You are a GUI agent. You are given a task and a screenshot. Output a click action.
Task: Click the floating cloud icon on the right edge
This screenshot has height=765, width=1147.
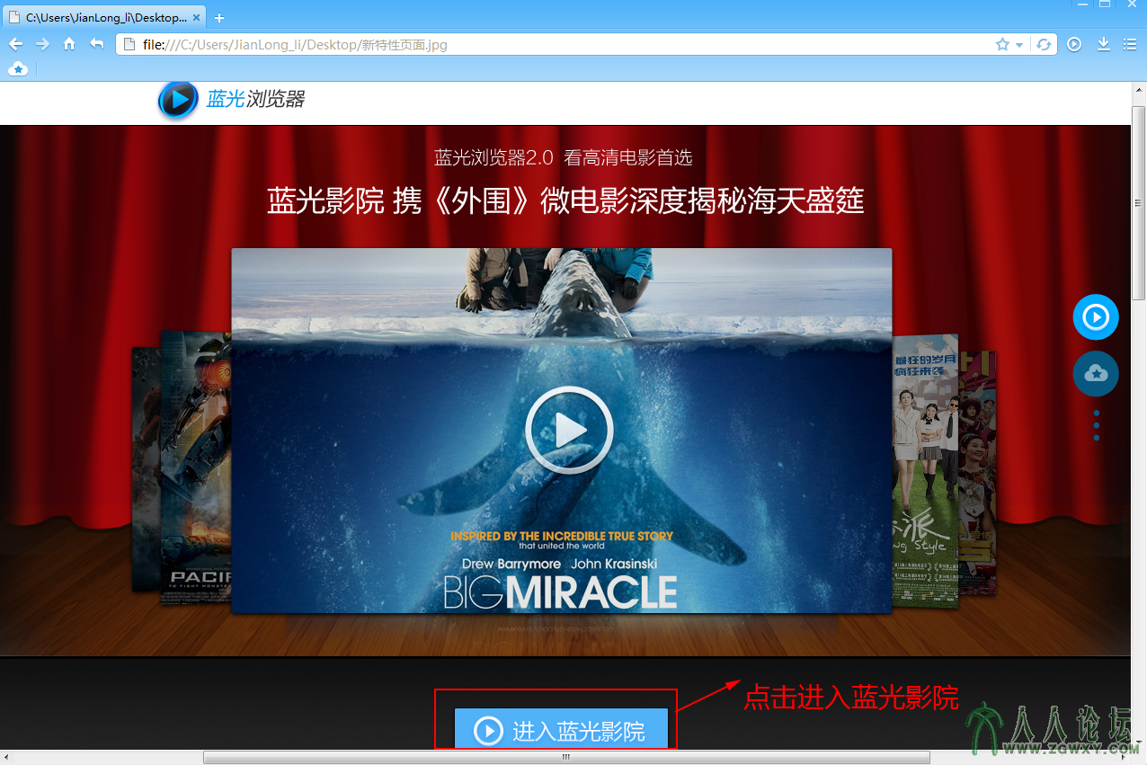[x=1096, y=374]
